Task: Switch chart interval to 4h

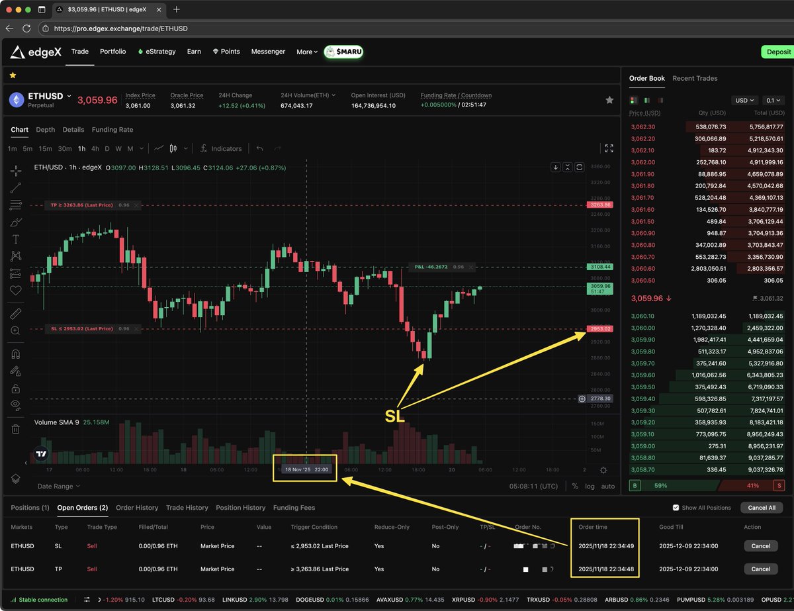Action: click(x=95, y=149)
